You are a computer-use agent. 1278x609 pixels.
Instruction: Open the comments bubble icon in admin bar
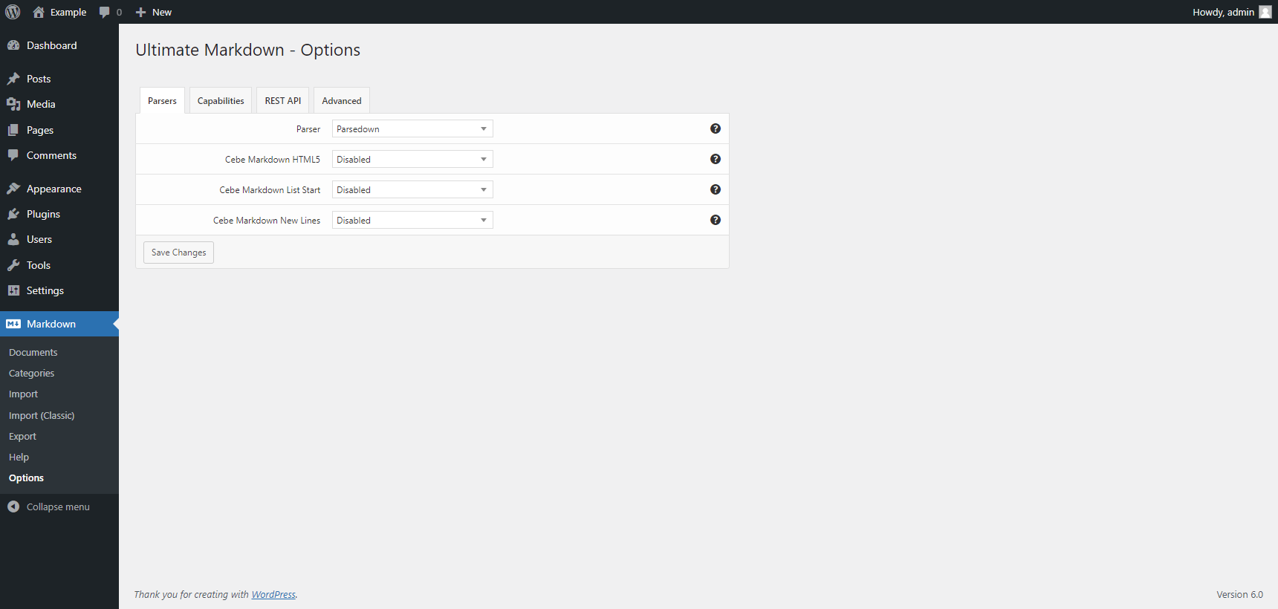pyautogui.click(x=105, y=12)
